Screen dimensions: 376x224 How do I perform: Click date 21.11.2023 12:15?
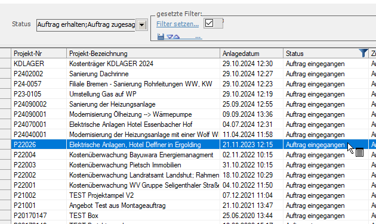248,145
